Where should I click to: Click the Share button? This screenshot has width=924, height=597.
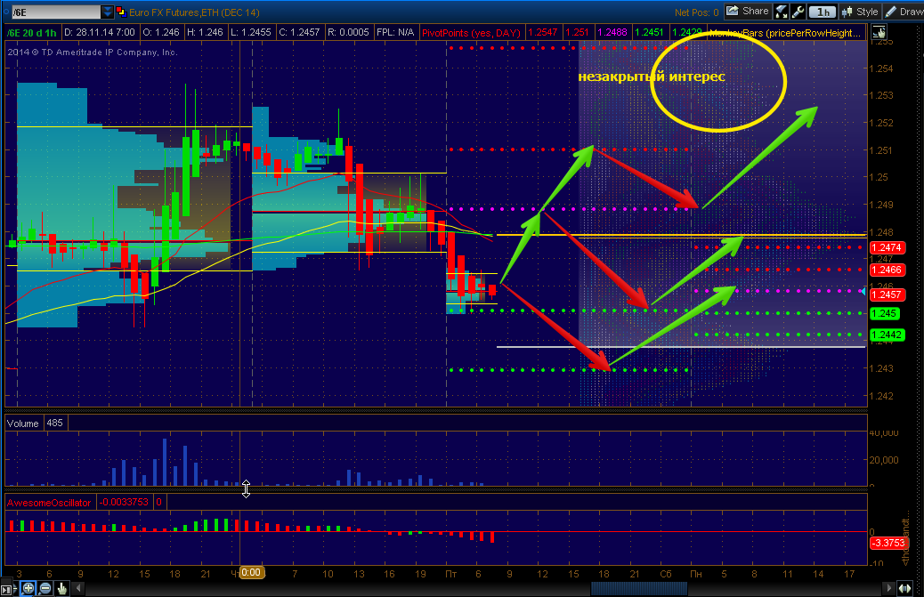click(x=747, y=12)
